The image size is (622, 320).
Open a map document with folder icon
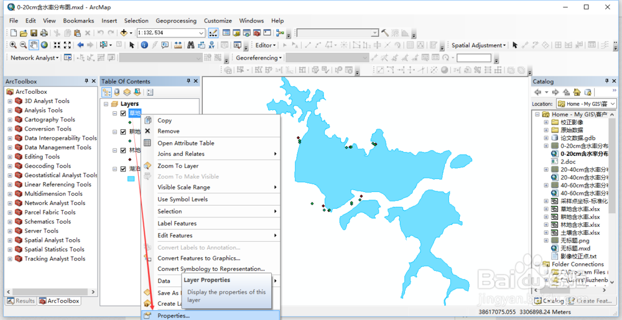24,33
